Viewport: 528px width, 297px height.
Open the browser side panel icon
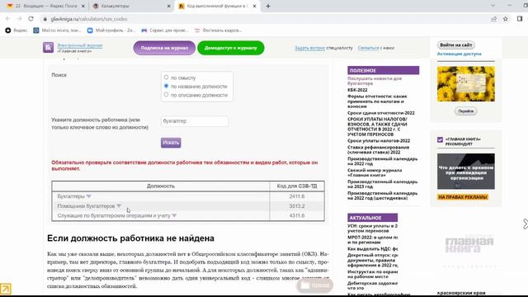point(520,19)
